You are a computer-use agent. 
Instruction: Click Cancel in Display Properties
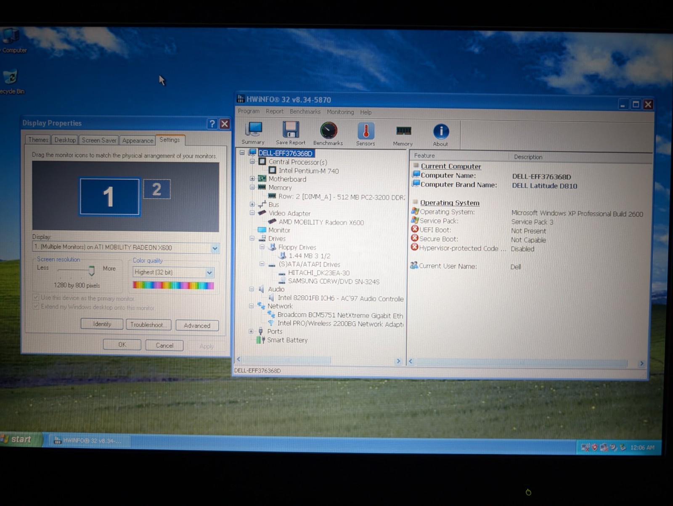(164, 345)
